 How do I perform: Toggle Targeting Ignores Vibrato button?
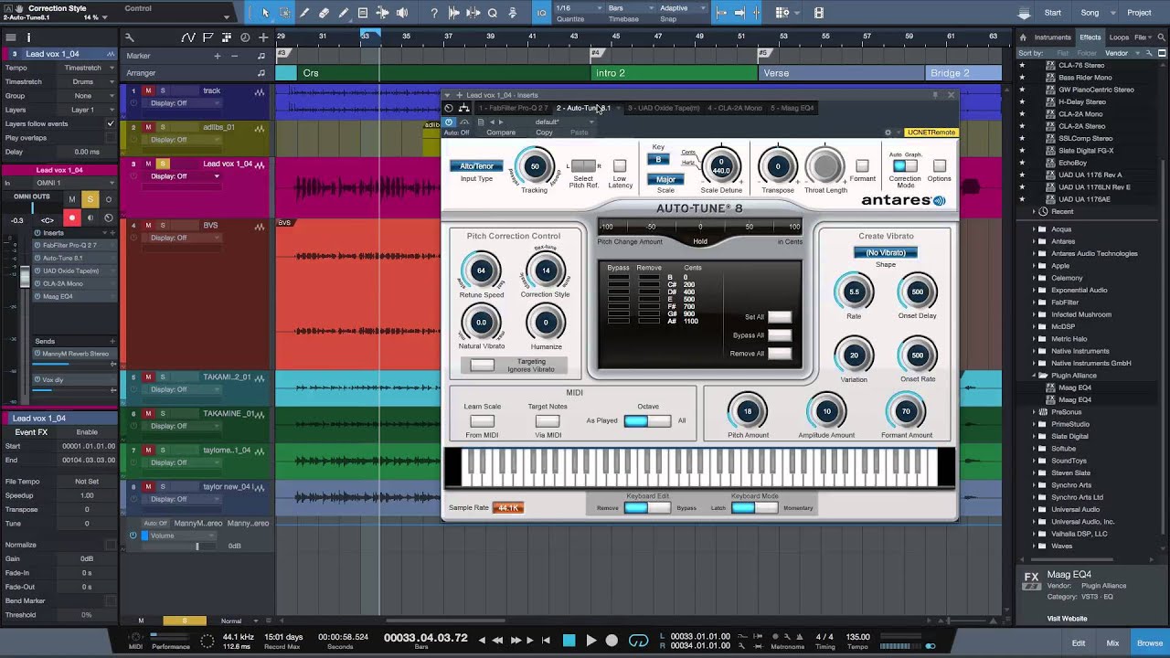(x=482, y=365)
